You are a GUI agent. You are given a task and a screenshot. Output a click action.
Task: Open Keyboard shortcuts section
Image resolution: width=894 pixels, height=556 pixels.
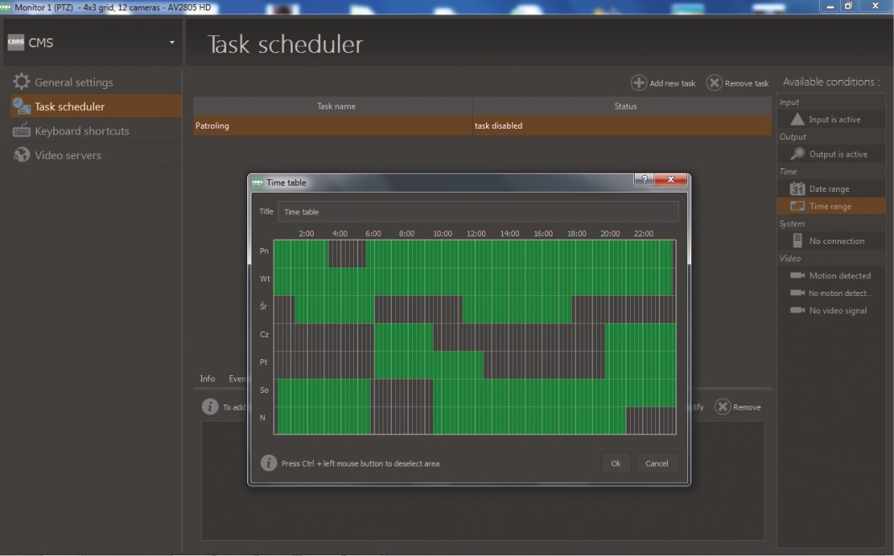pyautogui.click(x=82, y=131)
